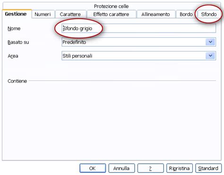Open the Allineamento tab
The height and width of the screenshot is (175, 224).
[x=155, y=14]
